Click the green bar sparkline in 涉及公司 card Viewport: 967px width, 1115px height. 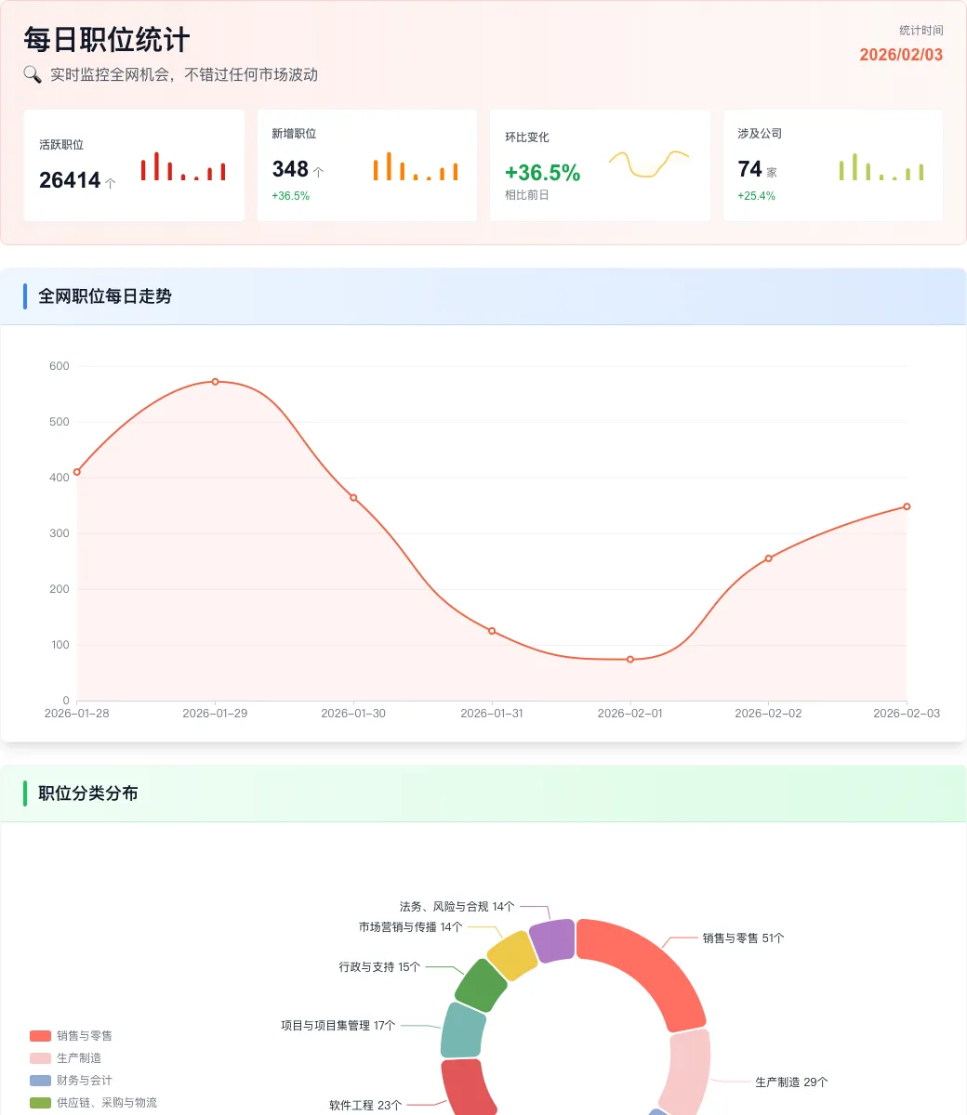click(x=881, y=166)
